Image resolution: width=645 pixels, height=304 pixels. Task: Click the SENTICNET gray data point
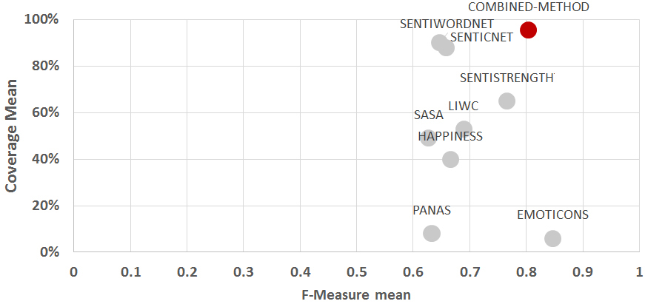(447, 48)
